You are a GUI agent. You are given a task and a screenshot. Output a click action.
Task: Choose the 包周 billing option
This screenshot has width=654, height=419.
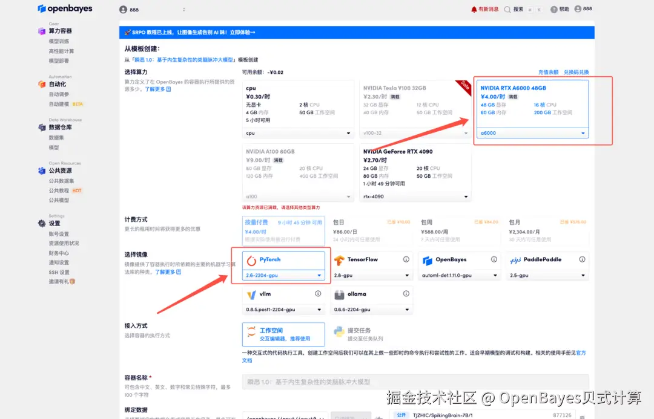tap(459, 231)
